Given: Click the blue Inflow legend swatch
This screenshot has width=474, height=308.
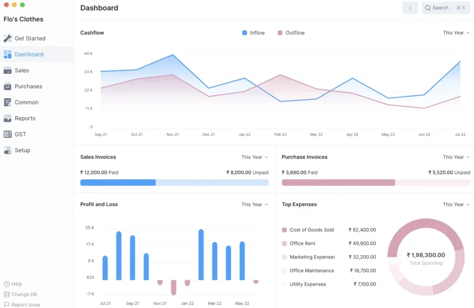Looking at the screenshot, I should 244,33.
